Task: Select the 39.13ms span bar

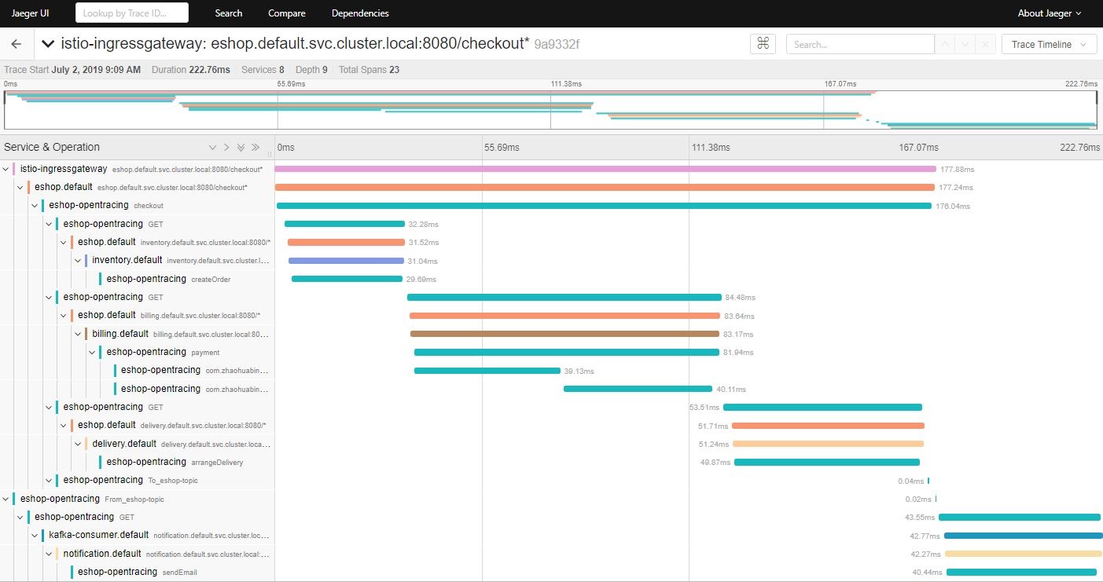Action: pos(487,371)
